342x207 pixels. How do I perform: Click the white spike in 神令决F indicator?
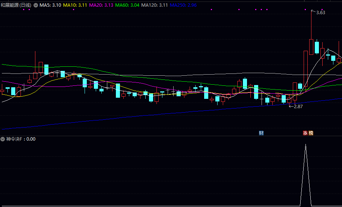pos(305,175)
